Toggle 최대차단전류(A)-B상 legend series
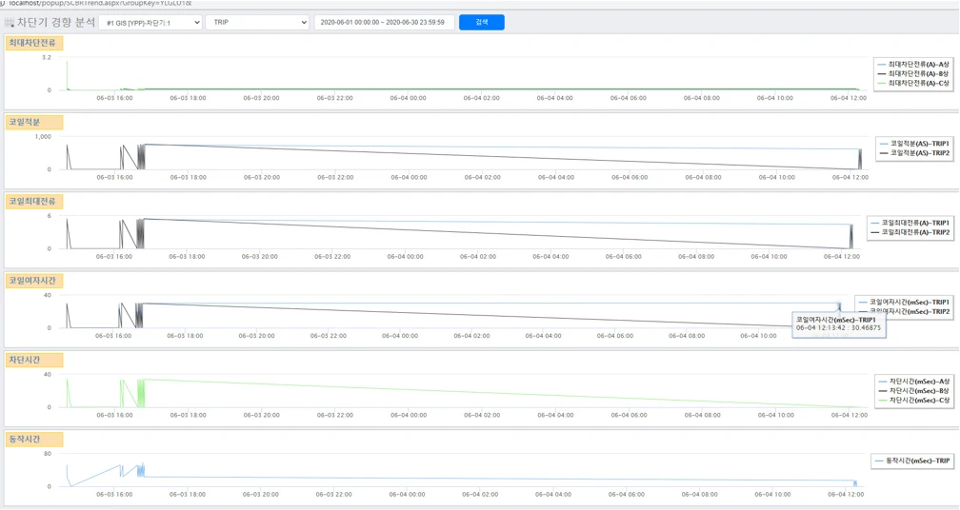Viewport: 960px width, 510px height. click(x=913, y=73)
